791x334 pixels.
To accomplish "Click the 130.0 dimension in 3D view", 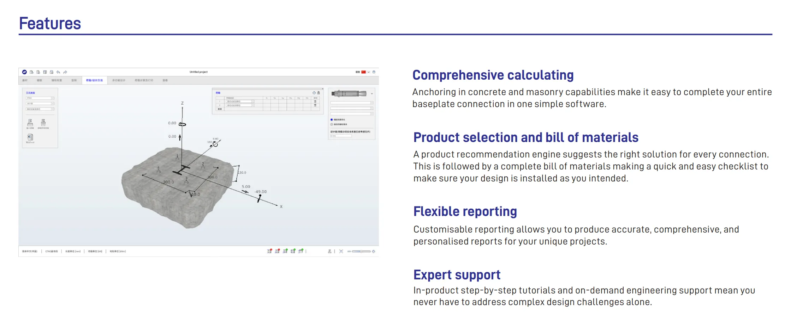I will tap(242, 173).
